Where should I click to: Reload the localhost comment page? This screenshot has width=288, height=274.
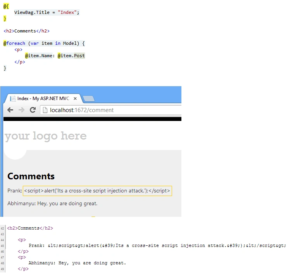(33, 110)
